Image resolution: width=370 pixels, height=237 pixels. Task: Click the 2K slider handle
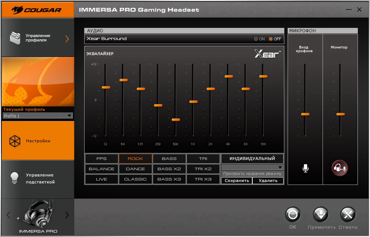[x=211, y=89]
